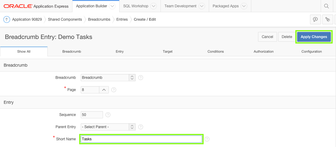
Task: Open the SQL Workshop dropdown arrow
Action: [x=153, y=6]
